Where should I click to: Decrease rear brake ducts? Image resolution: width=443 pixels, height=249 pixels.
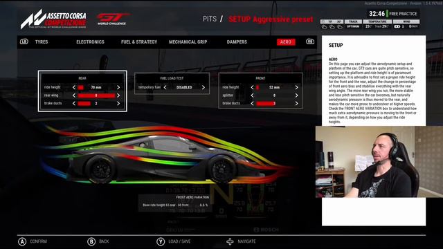[74, 103]
